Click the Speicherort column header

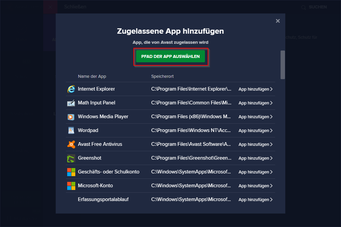pos(162,76)
